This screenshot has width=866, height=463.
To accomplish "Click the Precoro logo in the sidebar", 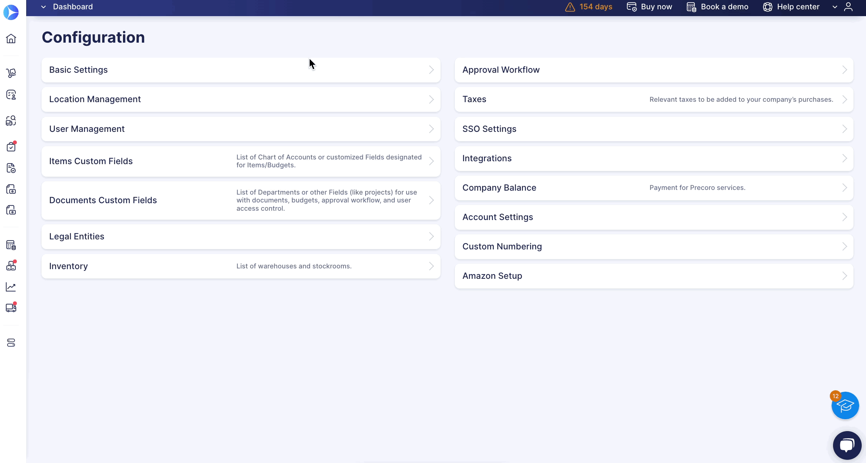I will pyautogui.click(x=11, y=12).
